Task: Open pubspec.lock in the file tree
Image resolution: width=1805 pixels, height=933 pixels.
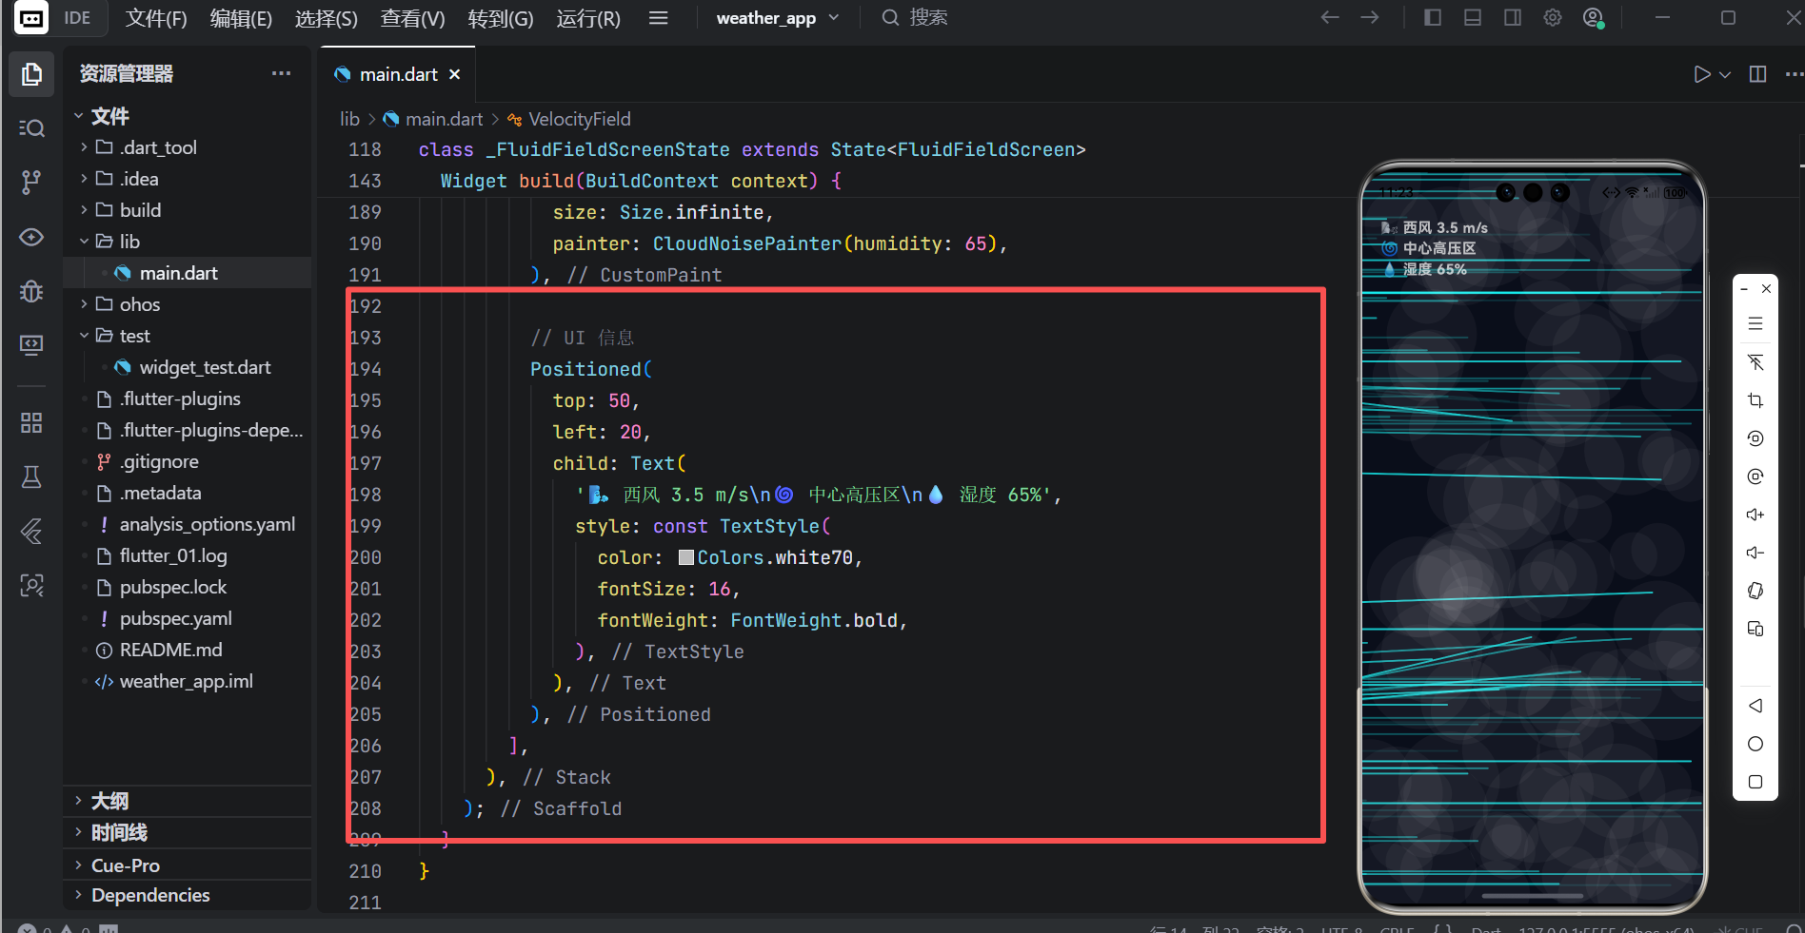Action: tap(187, 587)
